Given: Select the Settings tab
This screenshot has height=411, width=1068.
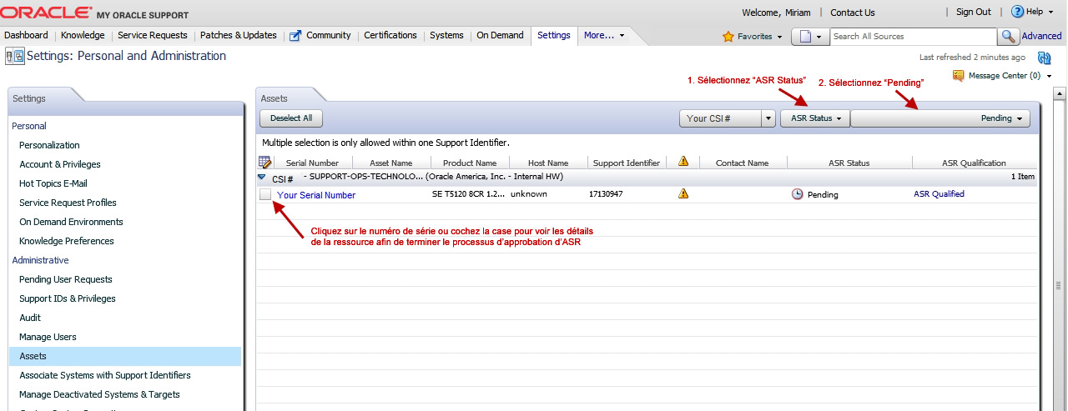Looking at the screenshot, I should [554, 36].
